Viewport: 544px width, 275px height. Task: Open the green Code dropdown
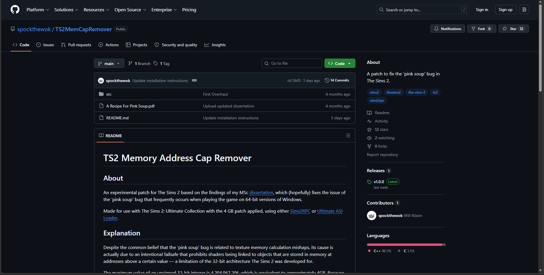340,64
